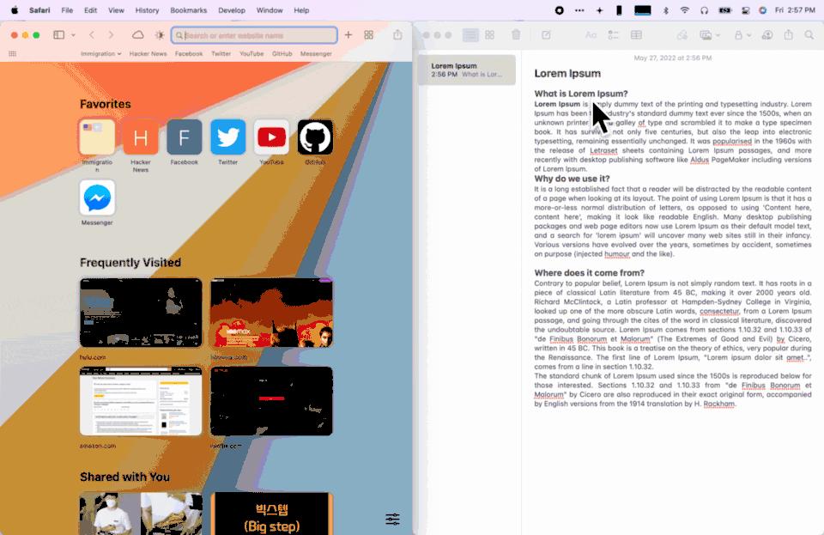Switch Notes to list view
This screenshot has width=824, height=535.
(x=470, y=35)
